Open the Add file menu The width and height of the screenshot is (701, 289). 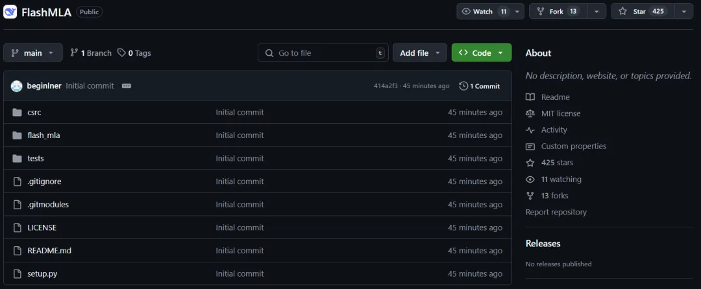click(x=420, y=52)
